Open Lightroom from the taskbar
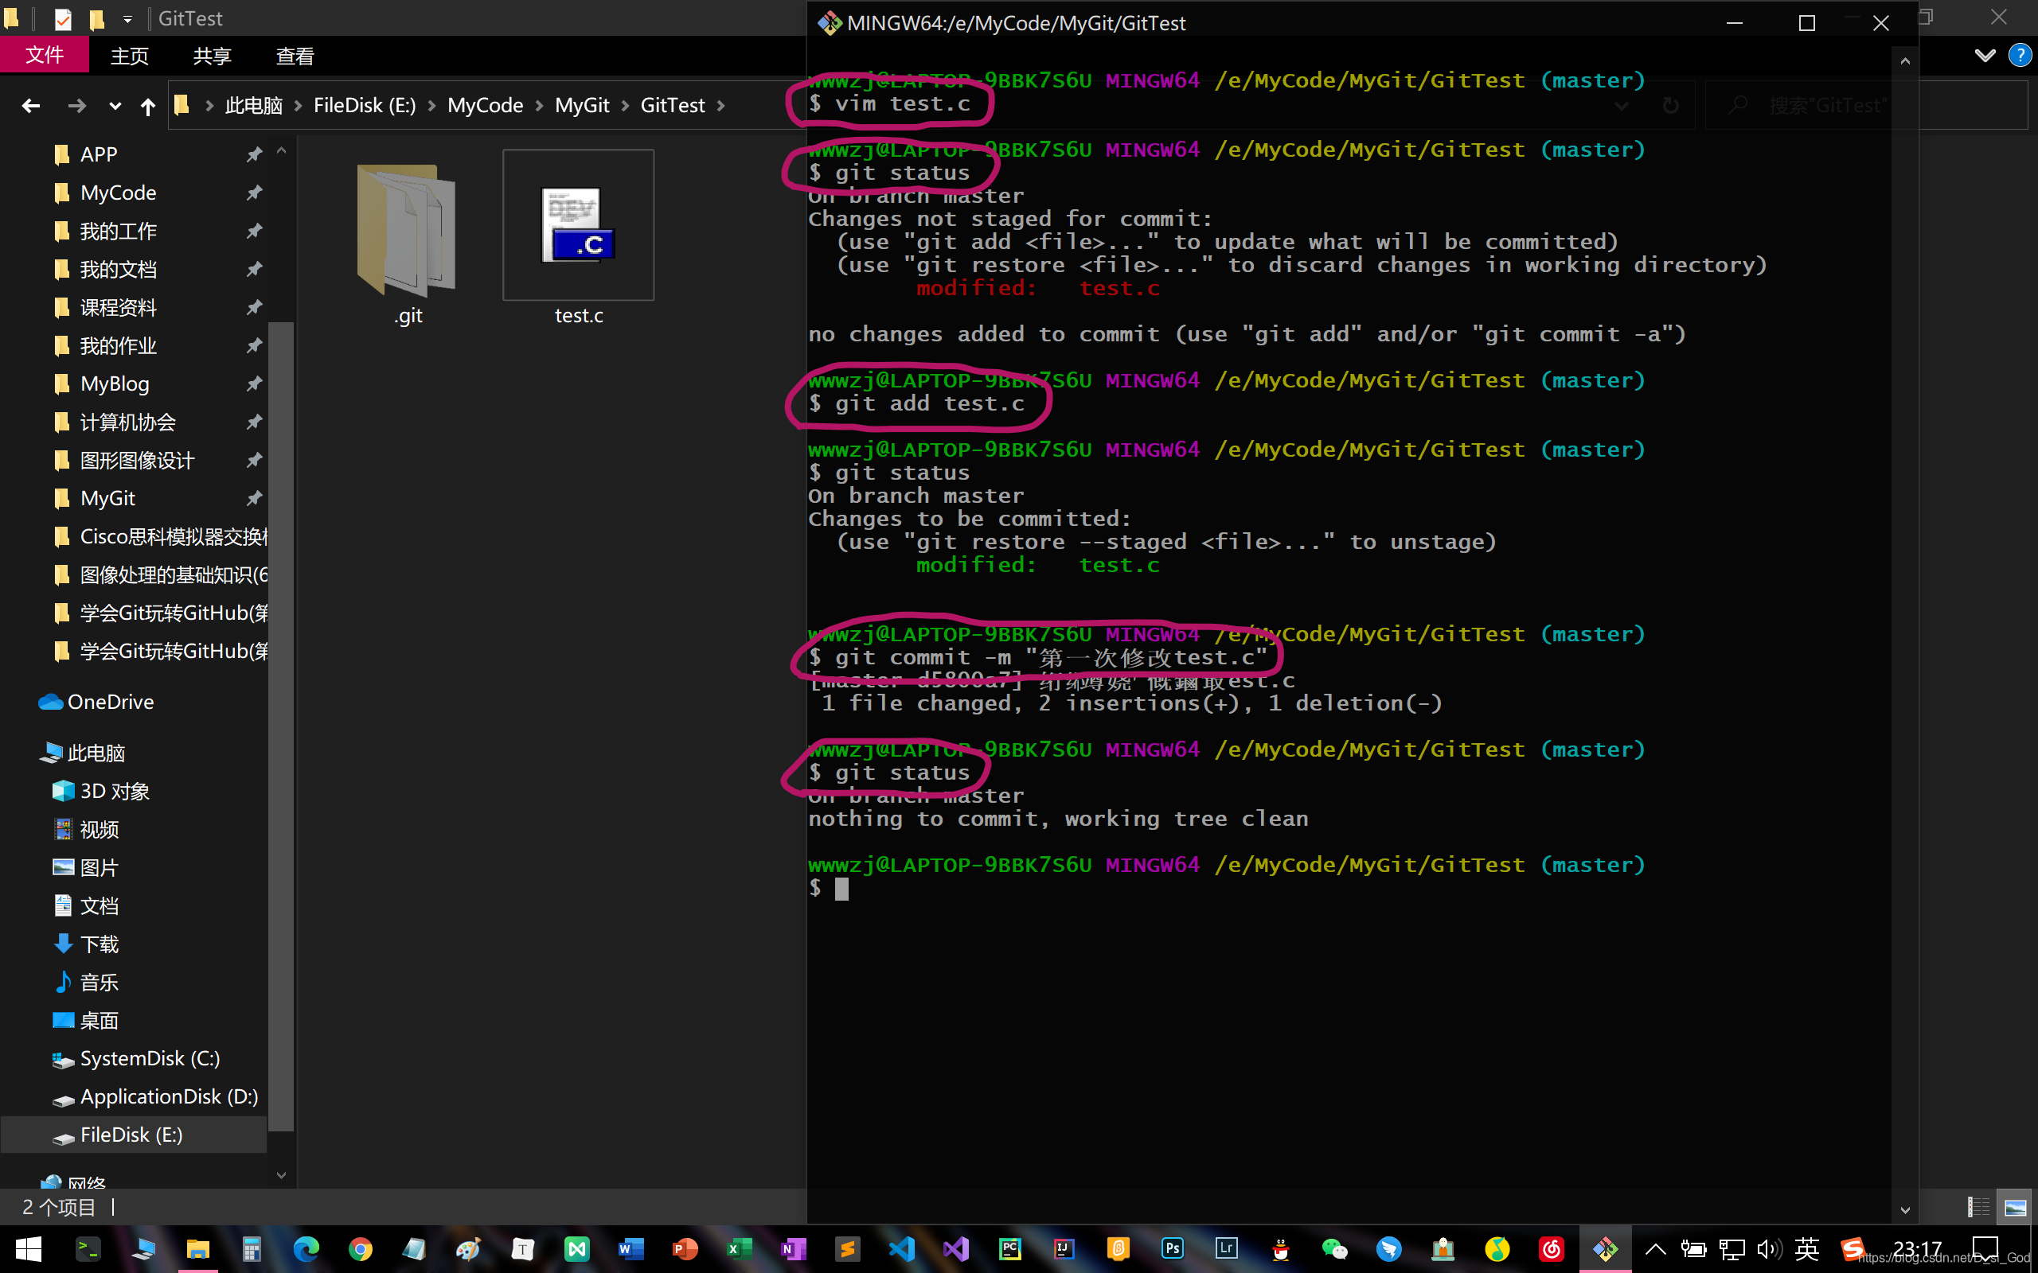2038x1273 pixels. [1226, 1248]
